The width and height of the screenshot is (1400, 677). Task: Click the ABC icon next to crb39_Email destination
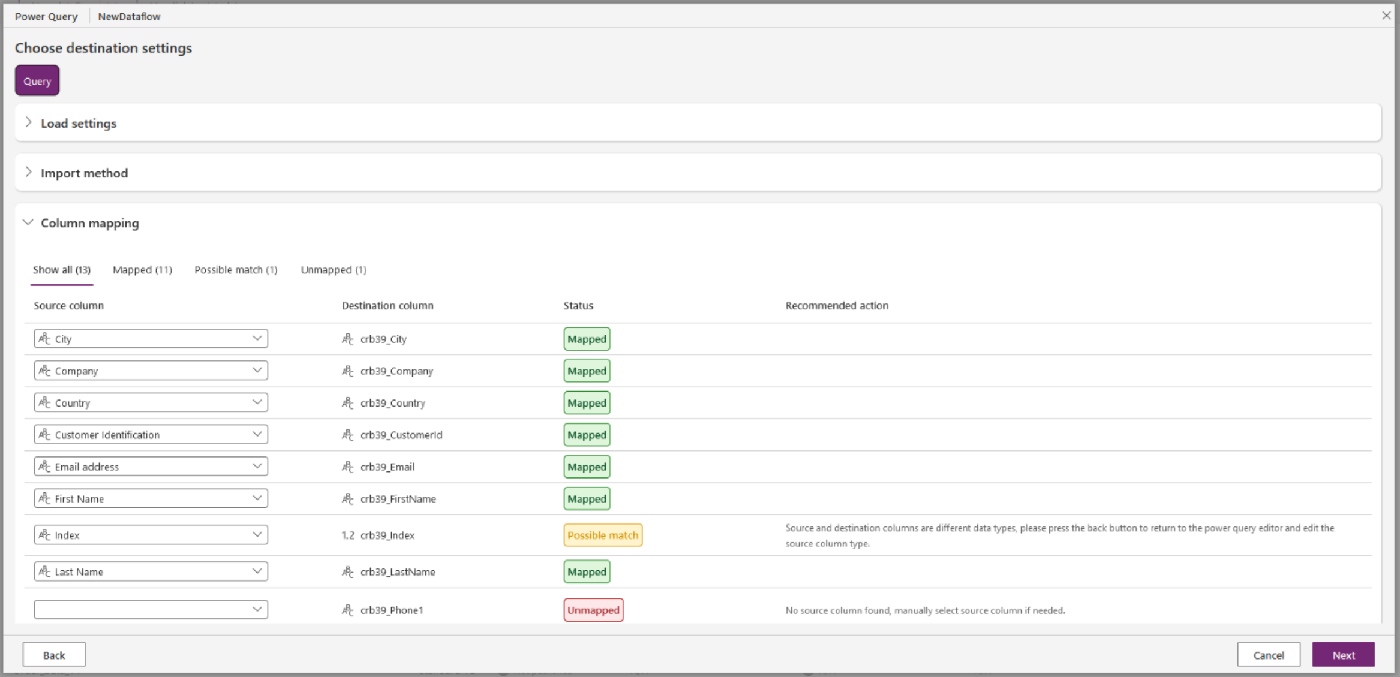[347, 467]
